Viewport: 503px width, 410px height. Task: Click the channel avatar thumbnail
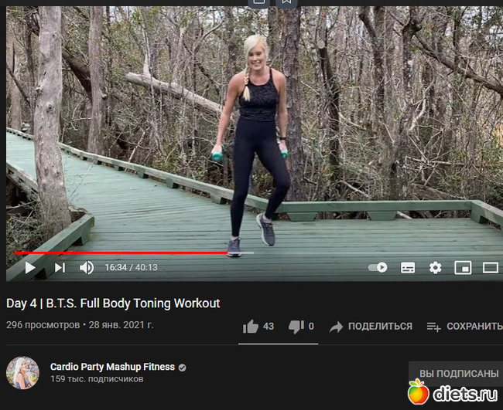tap(22, 373)
